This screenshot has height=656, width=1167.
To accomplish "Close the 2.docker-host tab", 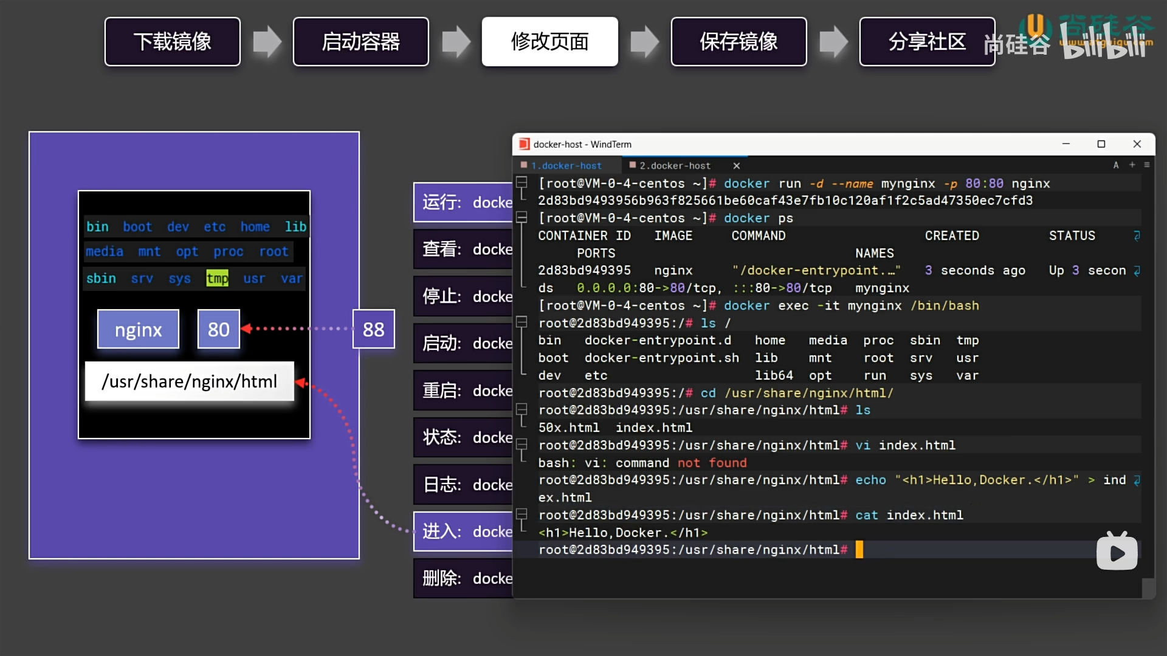I will point(736,165).
